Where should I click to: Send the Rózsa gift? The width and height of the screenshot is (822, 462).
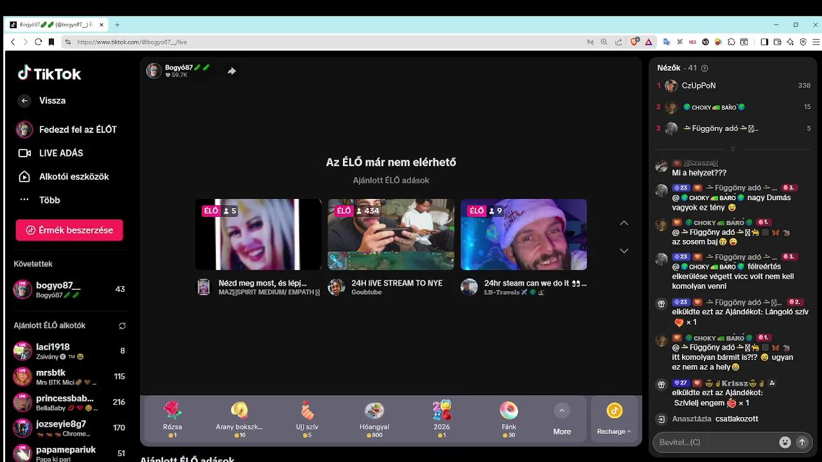point(173,419)
